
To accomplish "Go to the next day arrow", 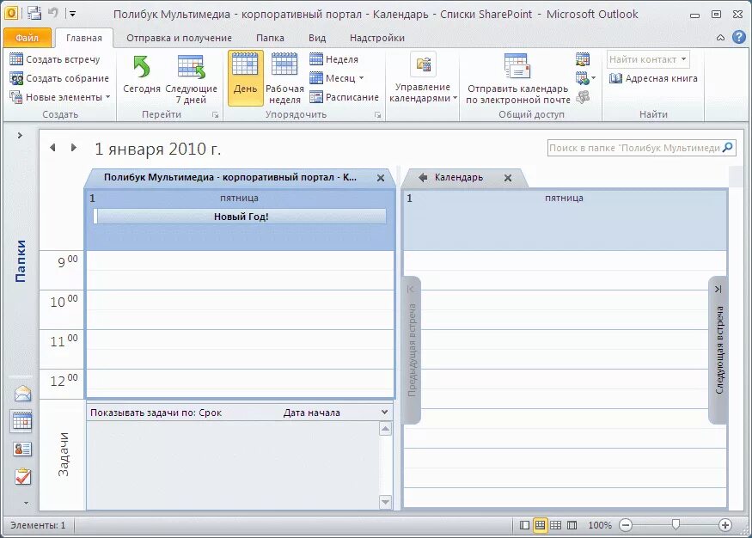I will 73,148.
